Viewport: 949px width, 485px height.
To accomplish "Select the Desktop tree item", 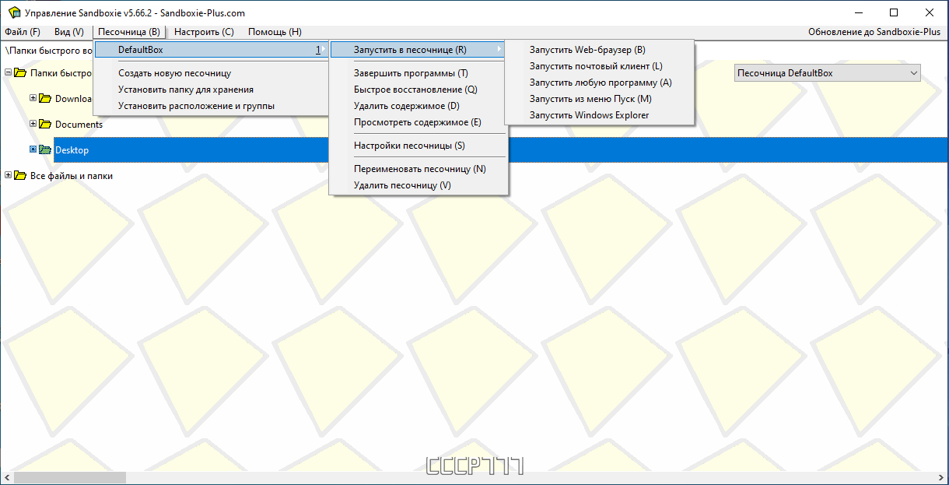I will (x=72, y=150).
